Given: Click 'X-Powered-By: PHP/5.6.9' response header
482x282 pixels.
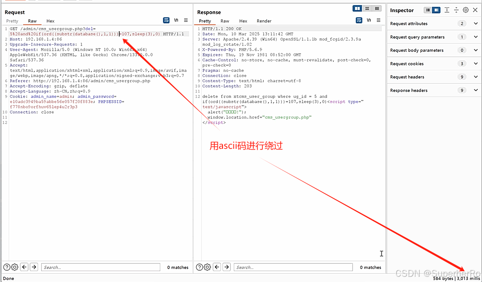Looking at the screenshot, I should click(x=232, y=49).
